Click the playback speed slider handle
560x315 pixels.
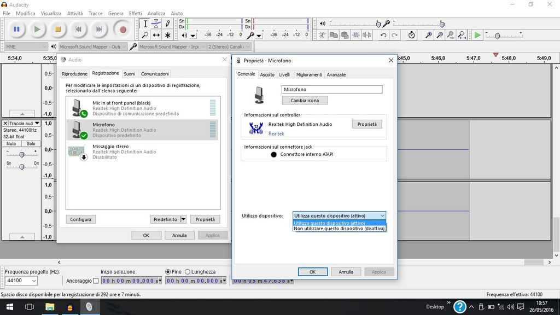click(x=497, y=36)
